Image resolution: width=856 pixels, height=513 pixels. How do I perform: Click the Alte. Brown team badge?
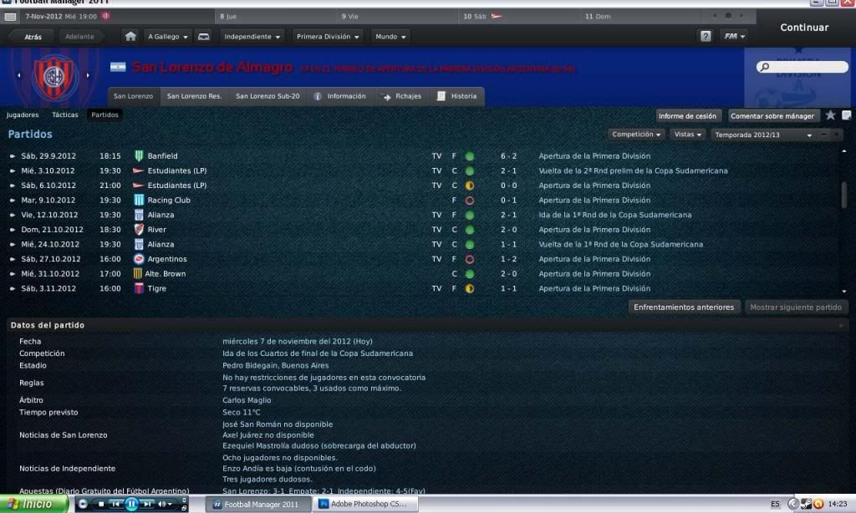[138, 274]
